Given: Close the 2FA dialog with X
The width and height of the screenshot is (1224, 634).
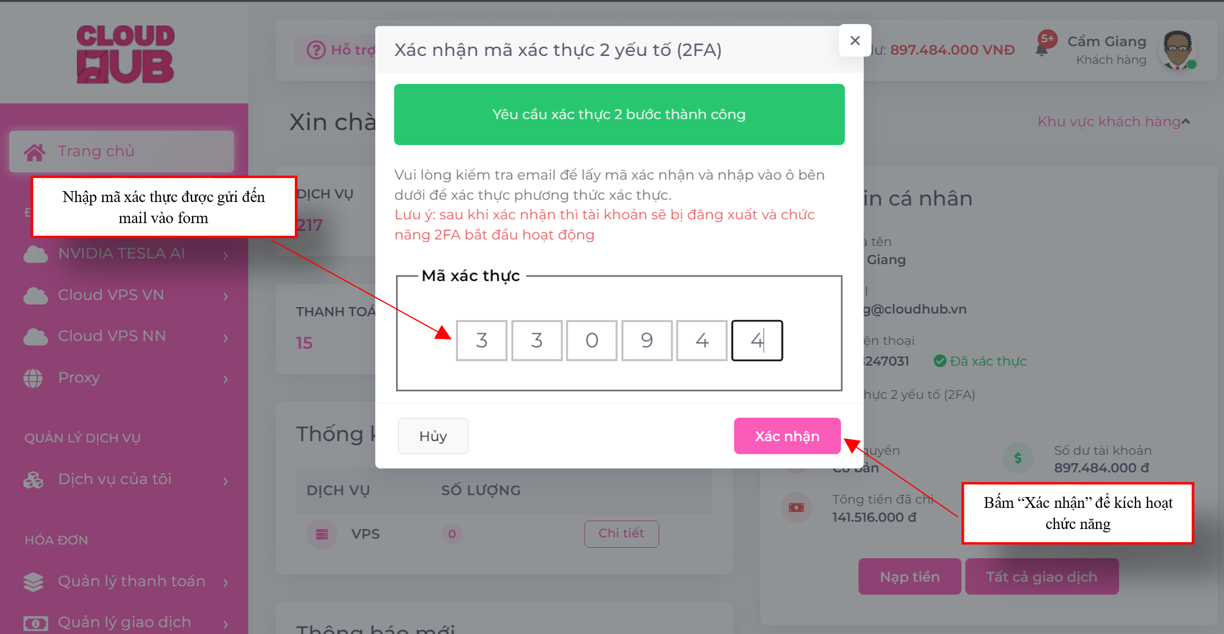Looking at the screenshot, I should point(855,41).
